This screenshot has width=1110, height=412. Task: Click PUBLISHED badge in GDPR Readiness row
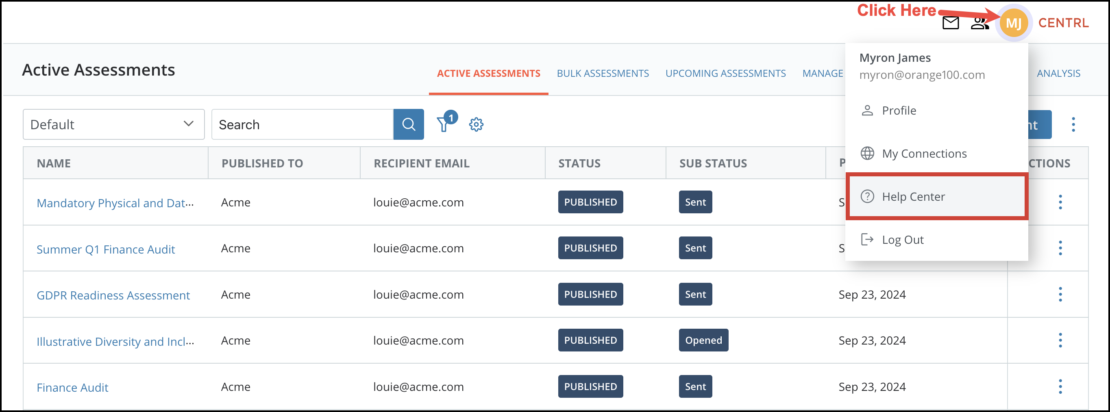tap(590, 295)
